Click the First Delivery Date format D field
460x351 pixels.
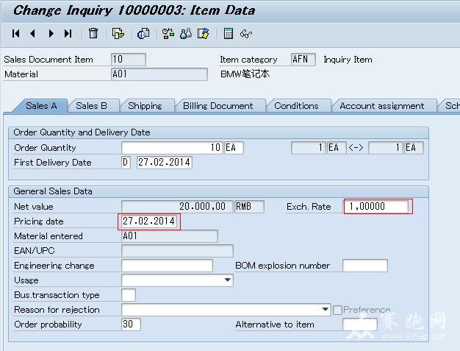click(x=126, y=162)
